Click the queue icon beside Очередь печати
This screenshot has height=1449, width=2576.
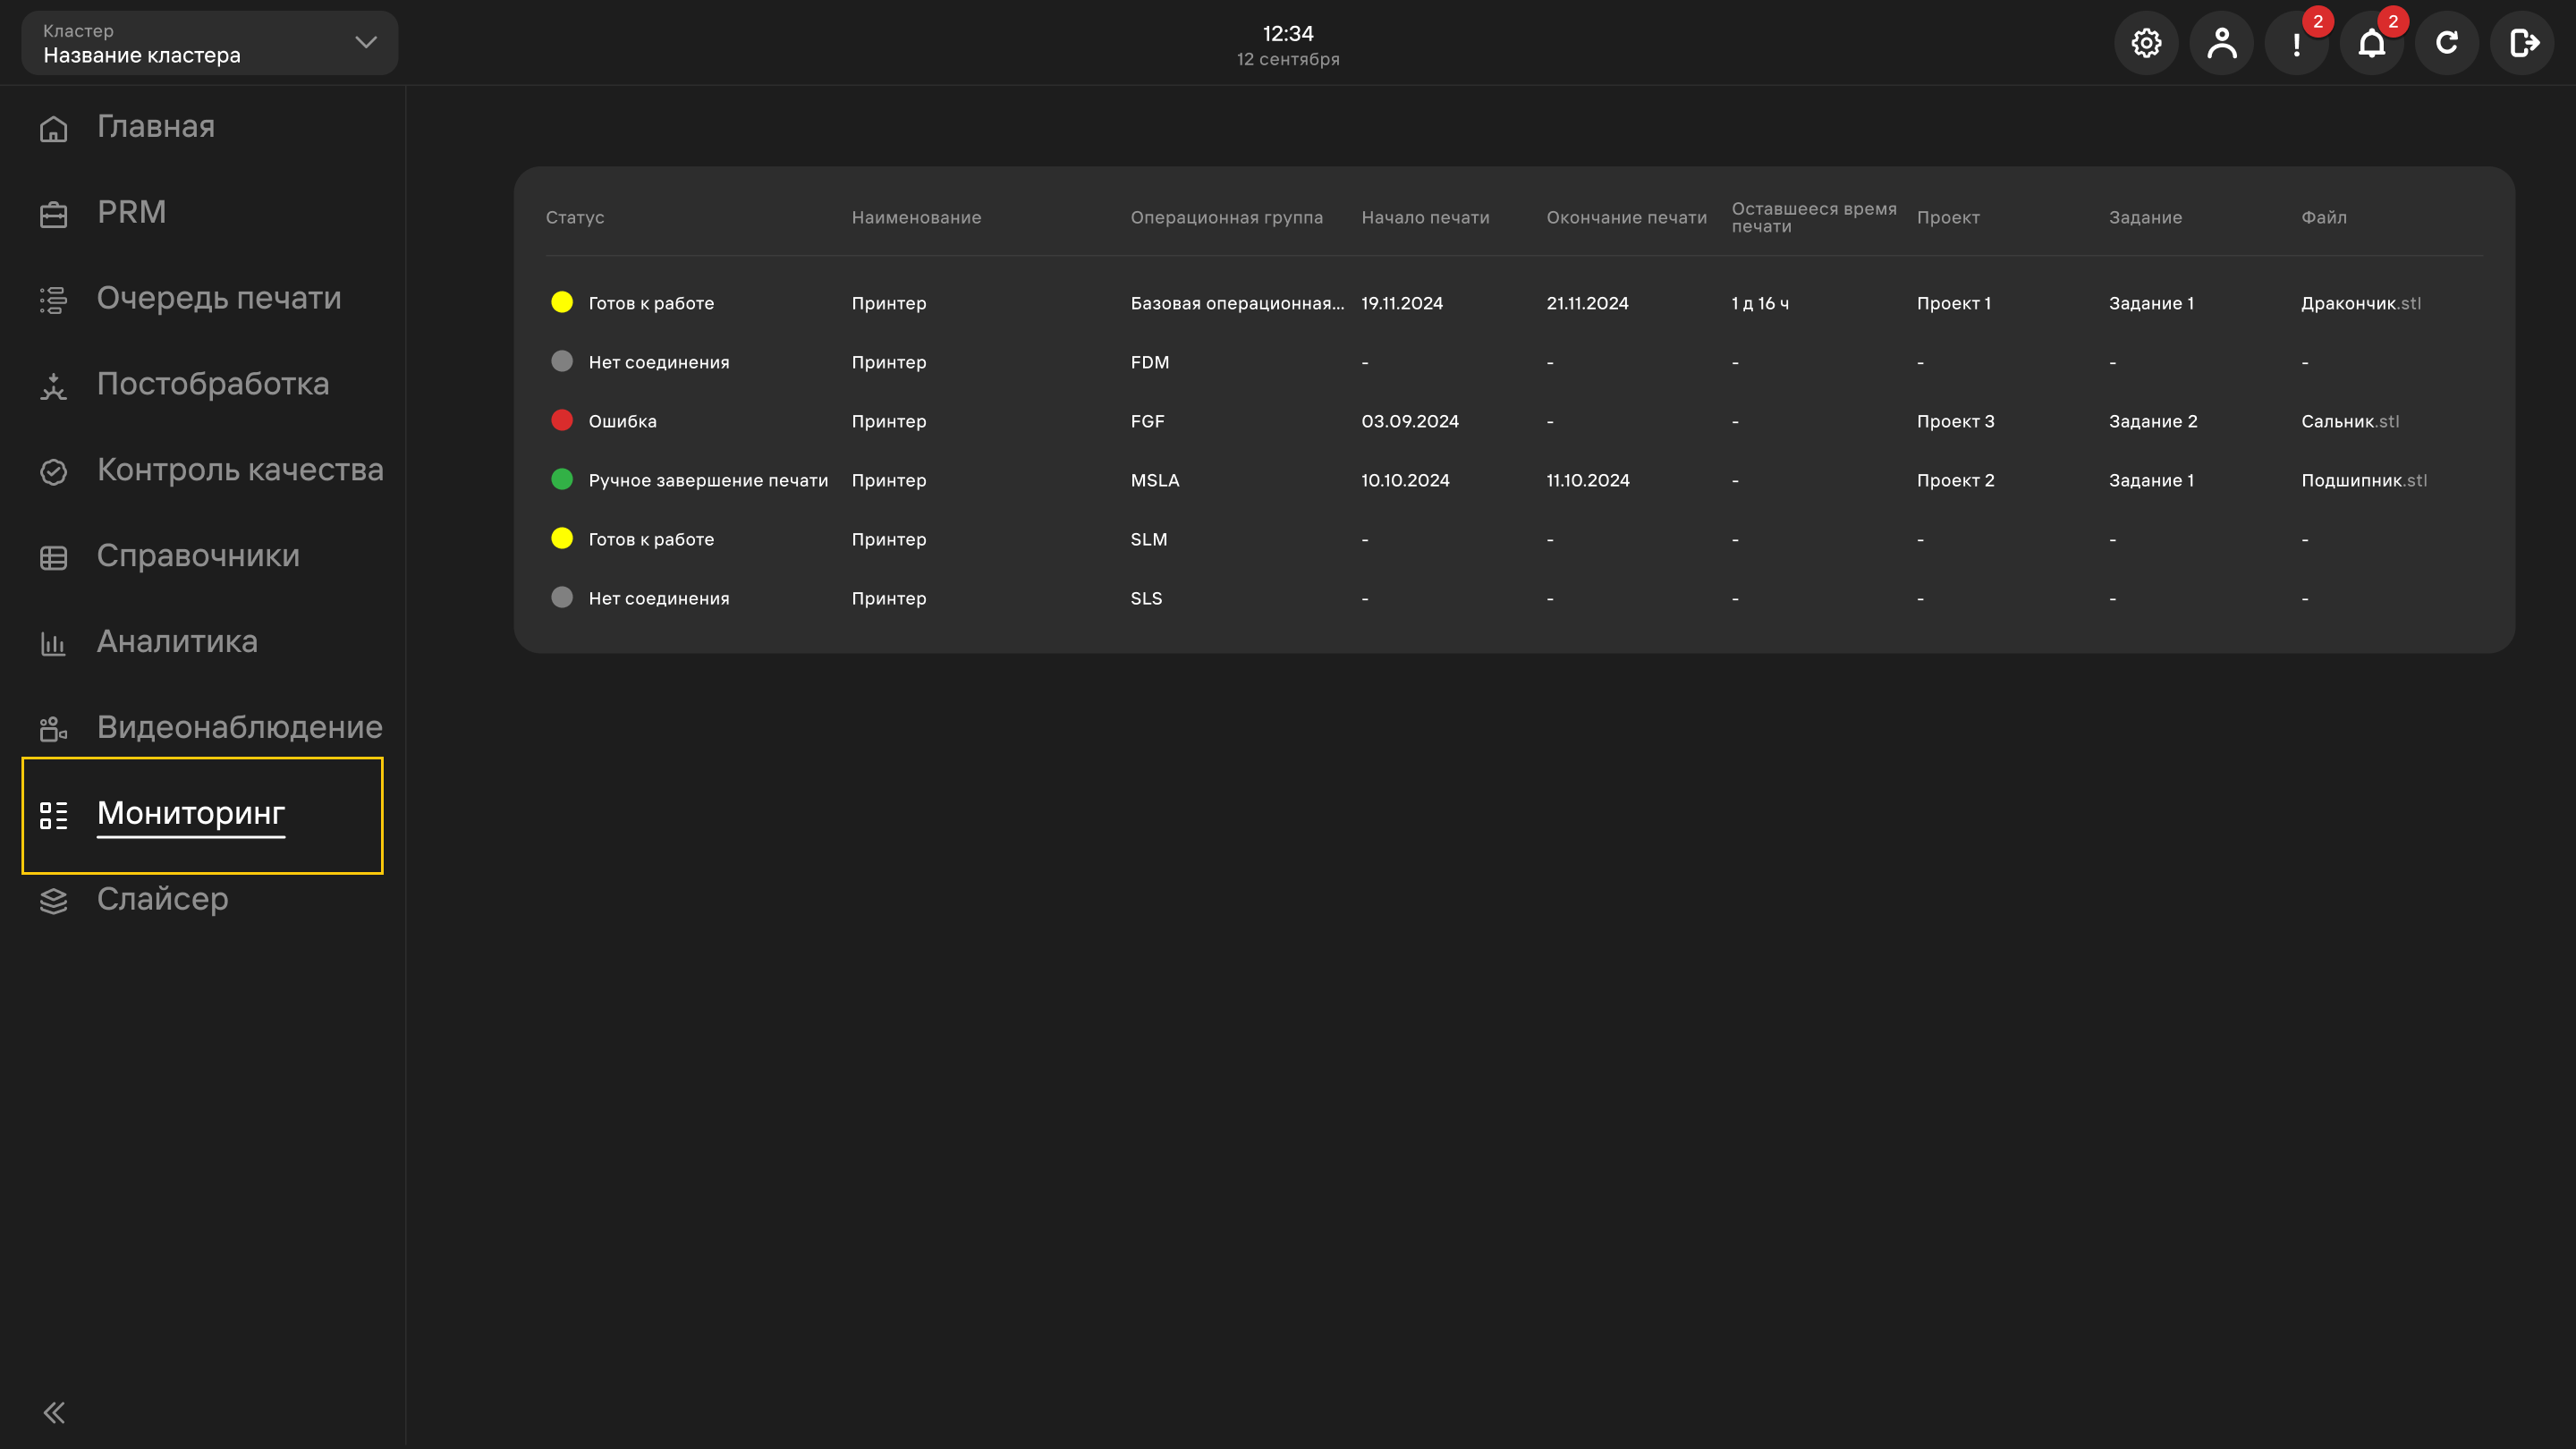click(x=53, y=300)
